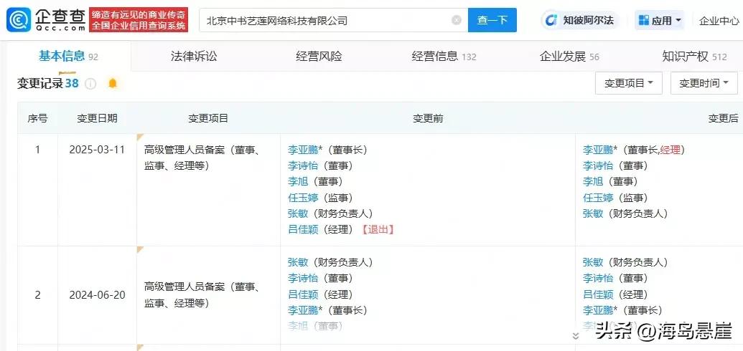Open 任玉婷 link in row 1 变更前
743x351 pixels.
point(303,198)
